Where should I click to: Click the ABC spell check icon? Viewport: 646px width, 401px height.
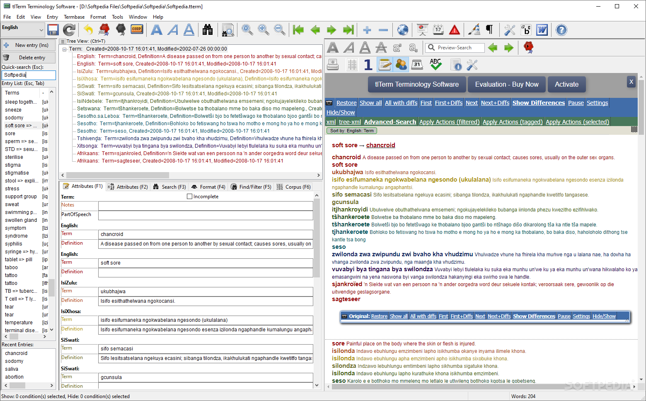436,64
